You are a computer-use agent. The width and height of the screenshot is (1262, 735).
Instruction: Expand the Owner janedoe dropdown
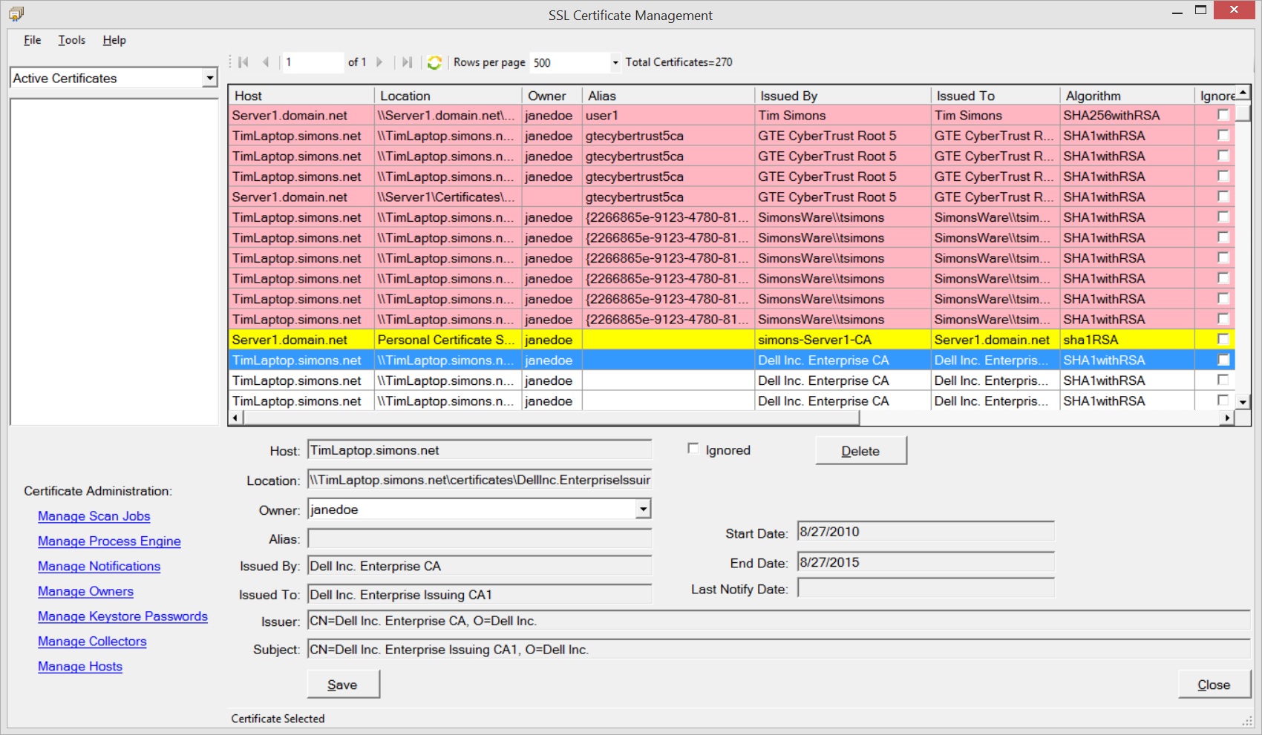coord(643,509)
